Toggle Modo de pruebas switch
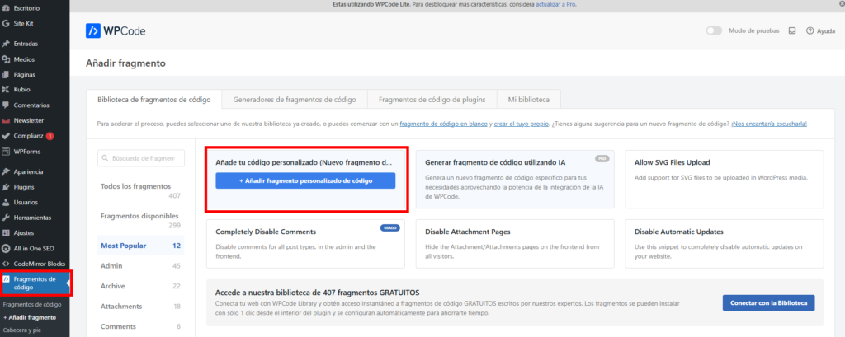The height and width of the screenshot is (337, 845). click(714, 30)
